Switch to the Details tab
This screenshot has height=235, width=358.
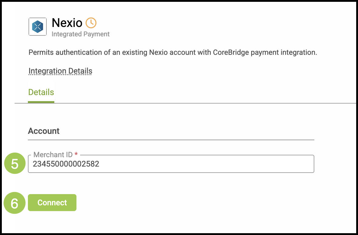[41, 92]
